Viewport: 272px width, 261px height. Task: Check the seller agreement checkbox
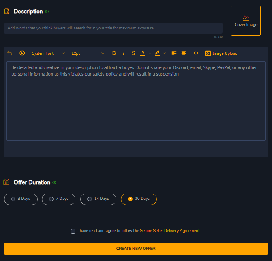click(73, 231)
